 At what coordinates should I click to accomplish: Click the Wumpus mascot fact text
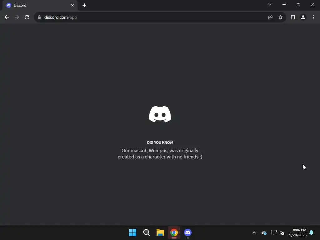point(160,154)
